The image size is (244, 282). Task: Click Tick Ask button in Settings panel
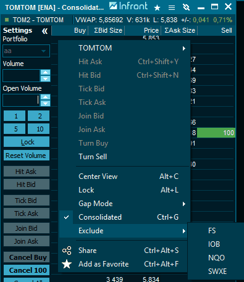[x=27, y=214]
